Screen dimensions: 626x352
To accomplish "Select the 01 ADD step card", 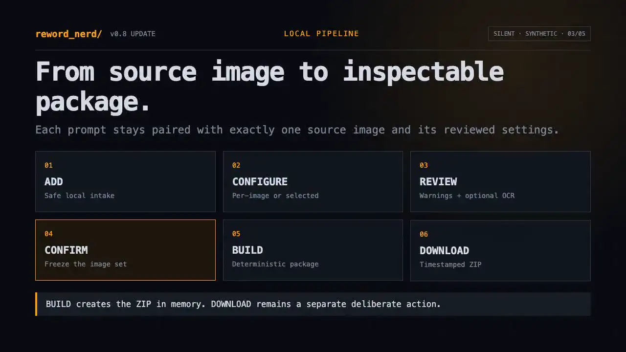I will click(125, 181).
